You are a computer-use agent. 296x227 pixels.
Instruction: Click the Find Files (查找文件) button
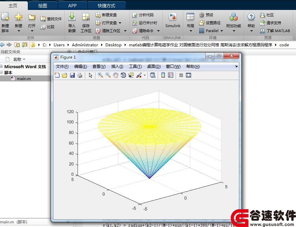(51, 19)
